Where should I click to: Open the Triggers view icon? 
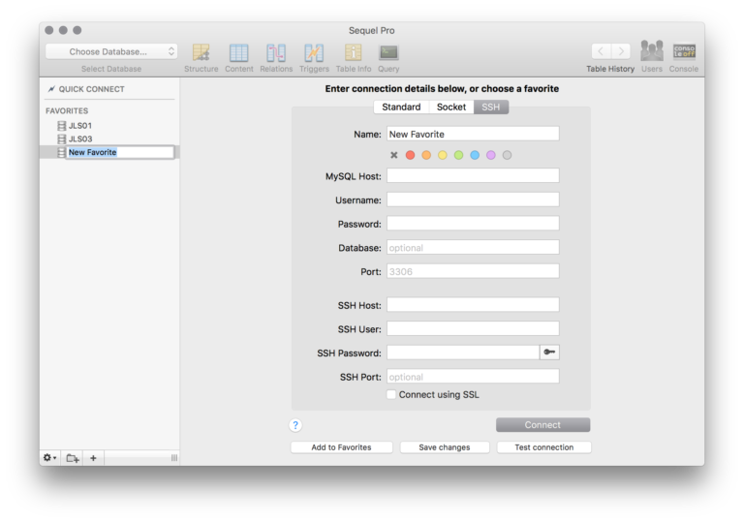314,52
